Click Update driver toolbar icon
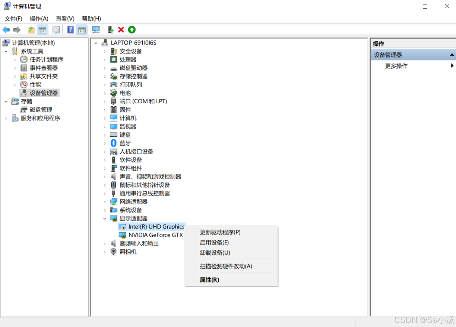The image size is (456, 327). pyautogui.click(x=111, y=30)
